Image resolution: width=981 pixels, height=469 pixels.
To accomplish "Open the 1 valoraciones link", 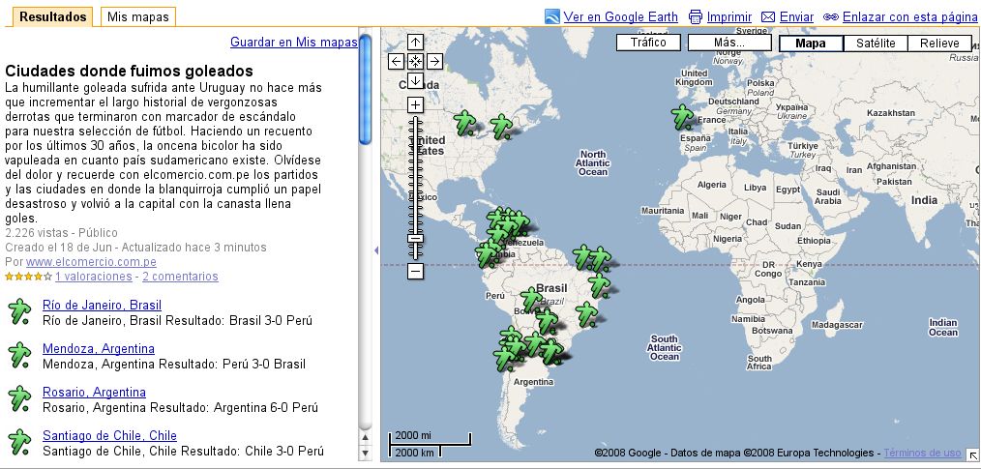I will point(93,277).
